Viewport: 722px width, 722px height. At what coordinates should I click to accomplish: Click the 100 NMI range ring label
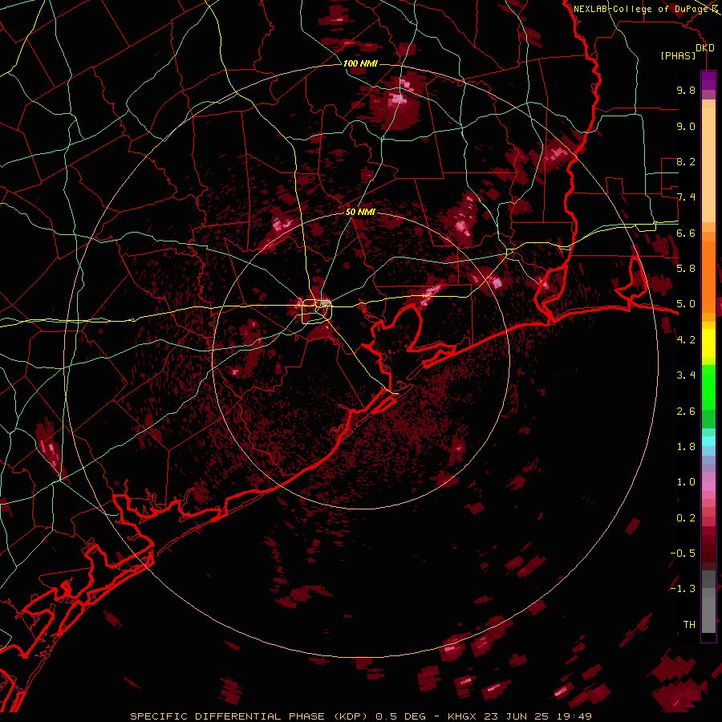click(360, 63)
